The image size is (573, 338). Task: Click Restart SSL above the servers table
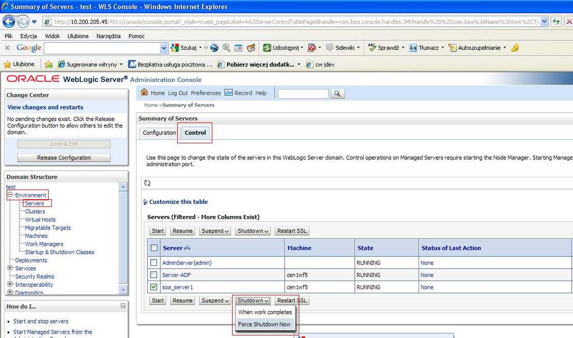(292, 231)
